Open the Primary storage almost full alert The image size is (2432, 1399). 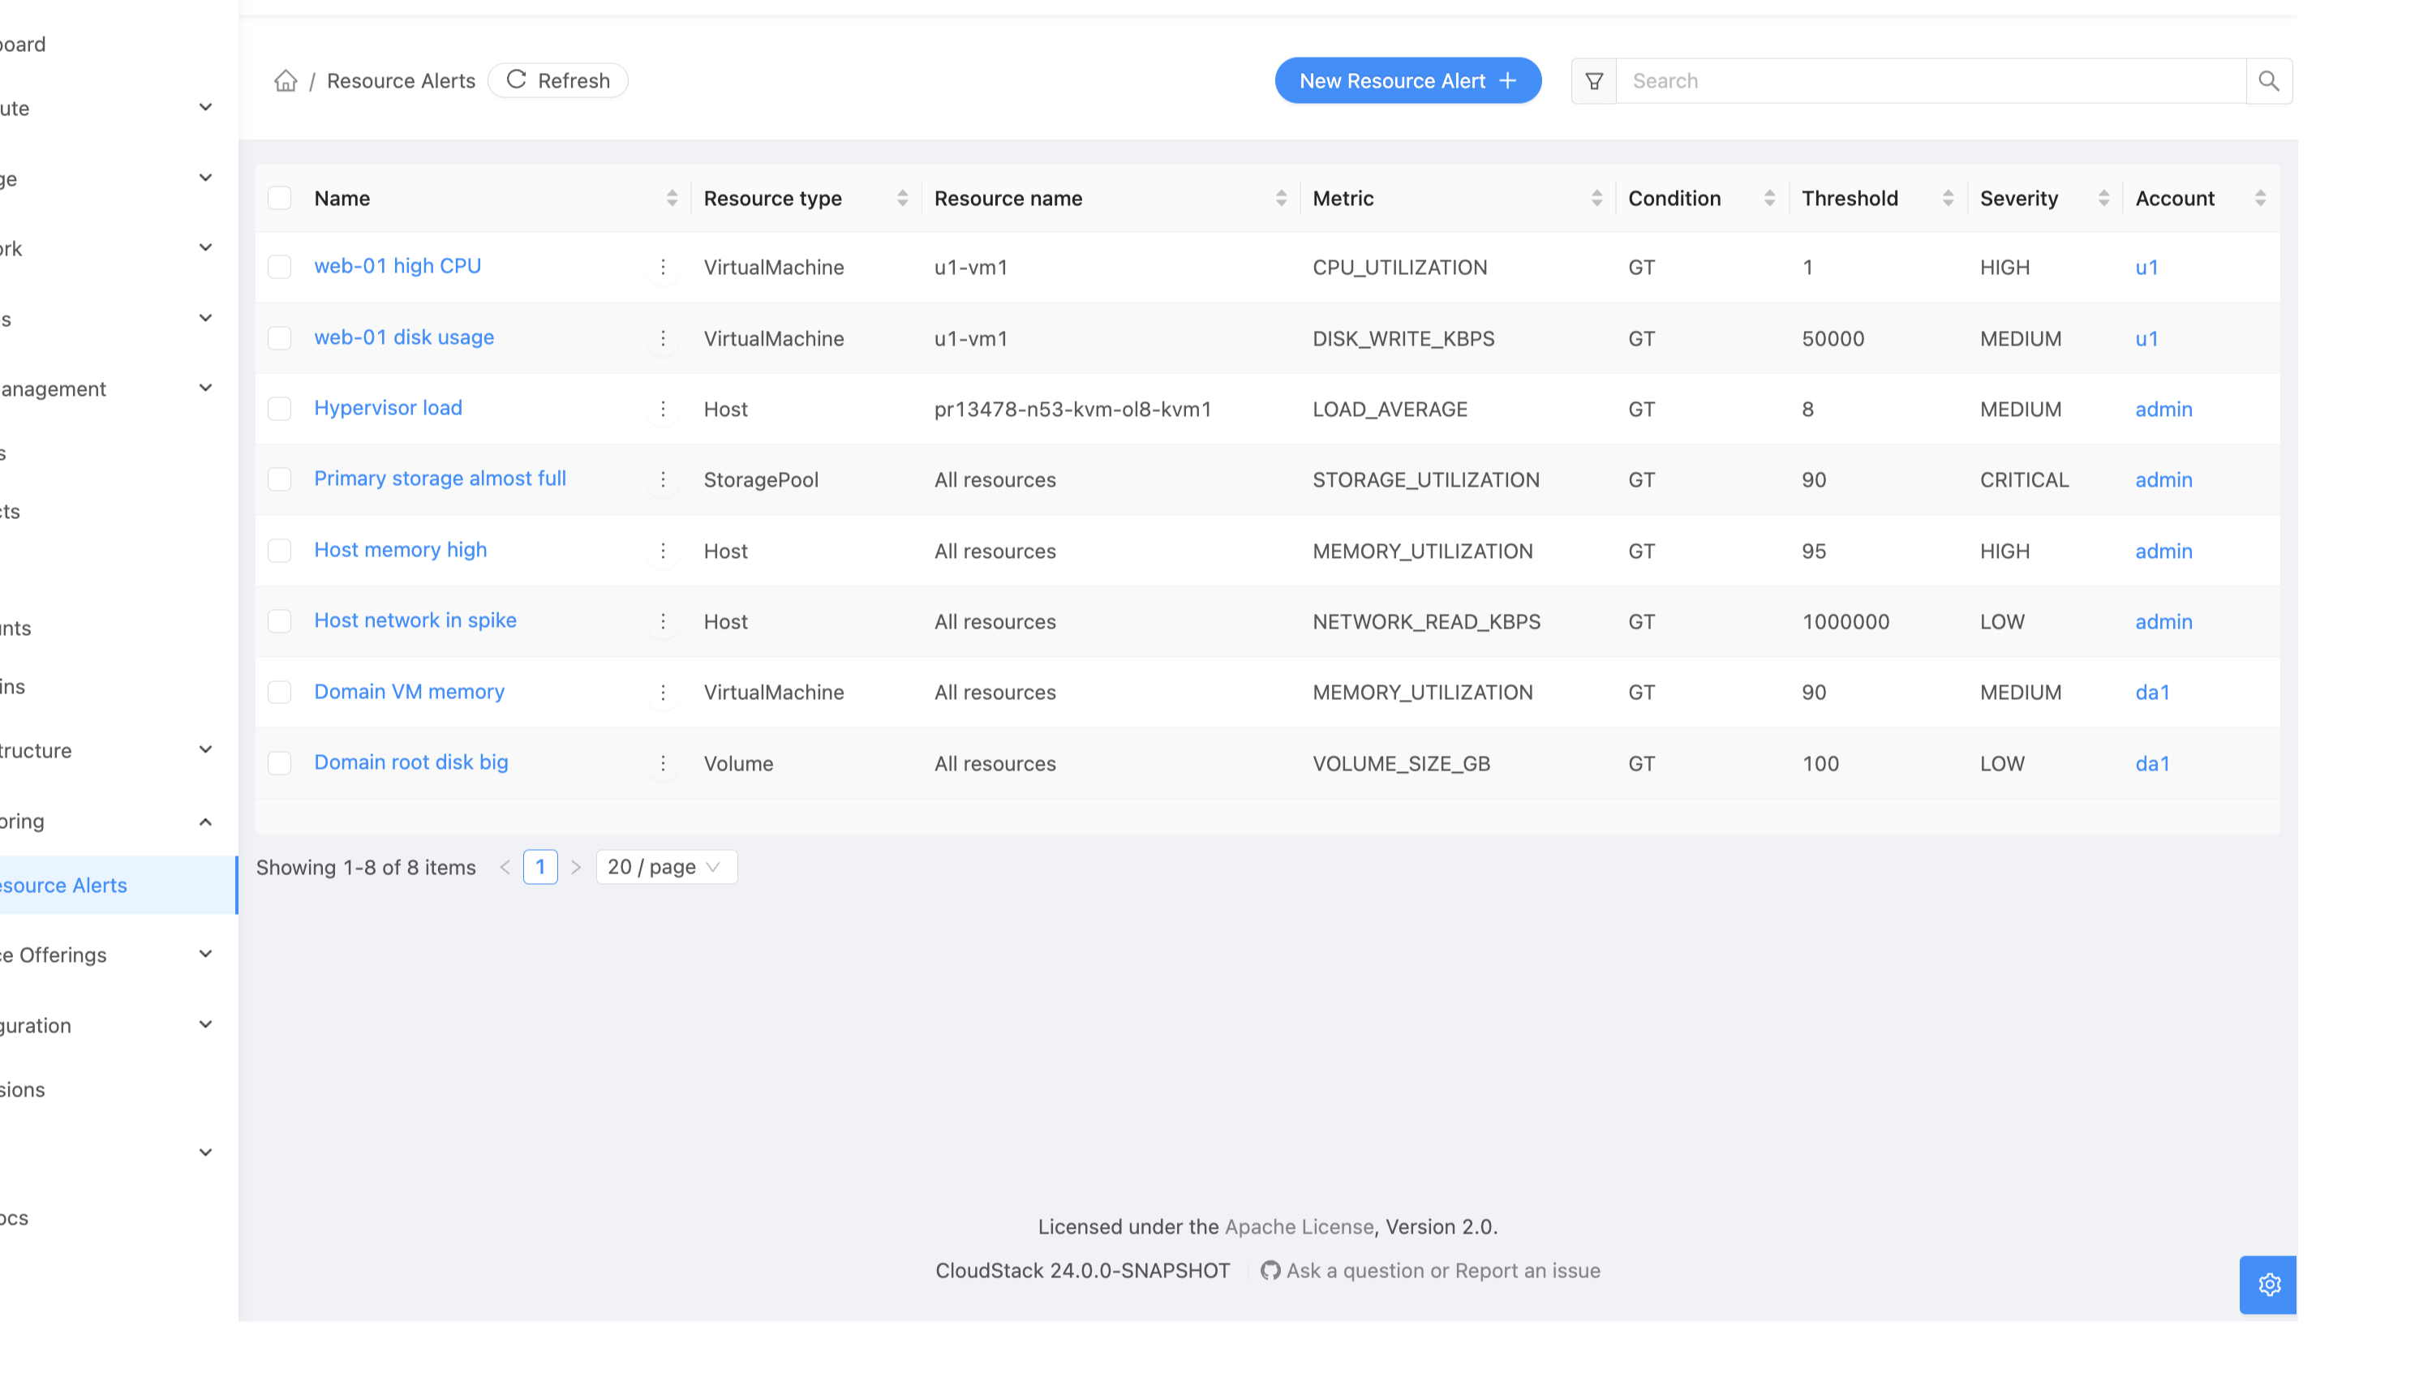tap(440, 478)
